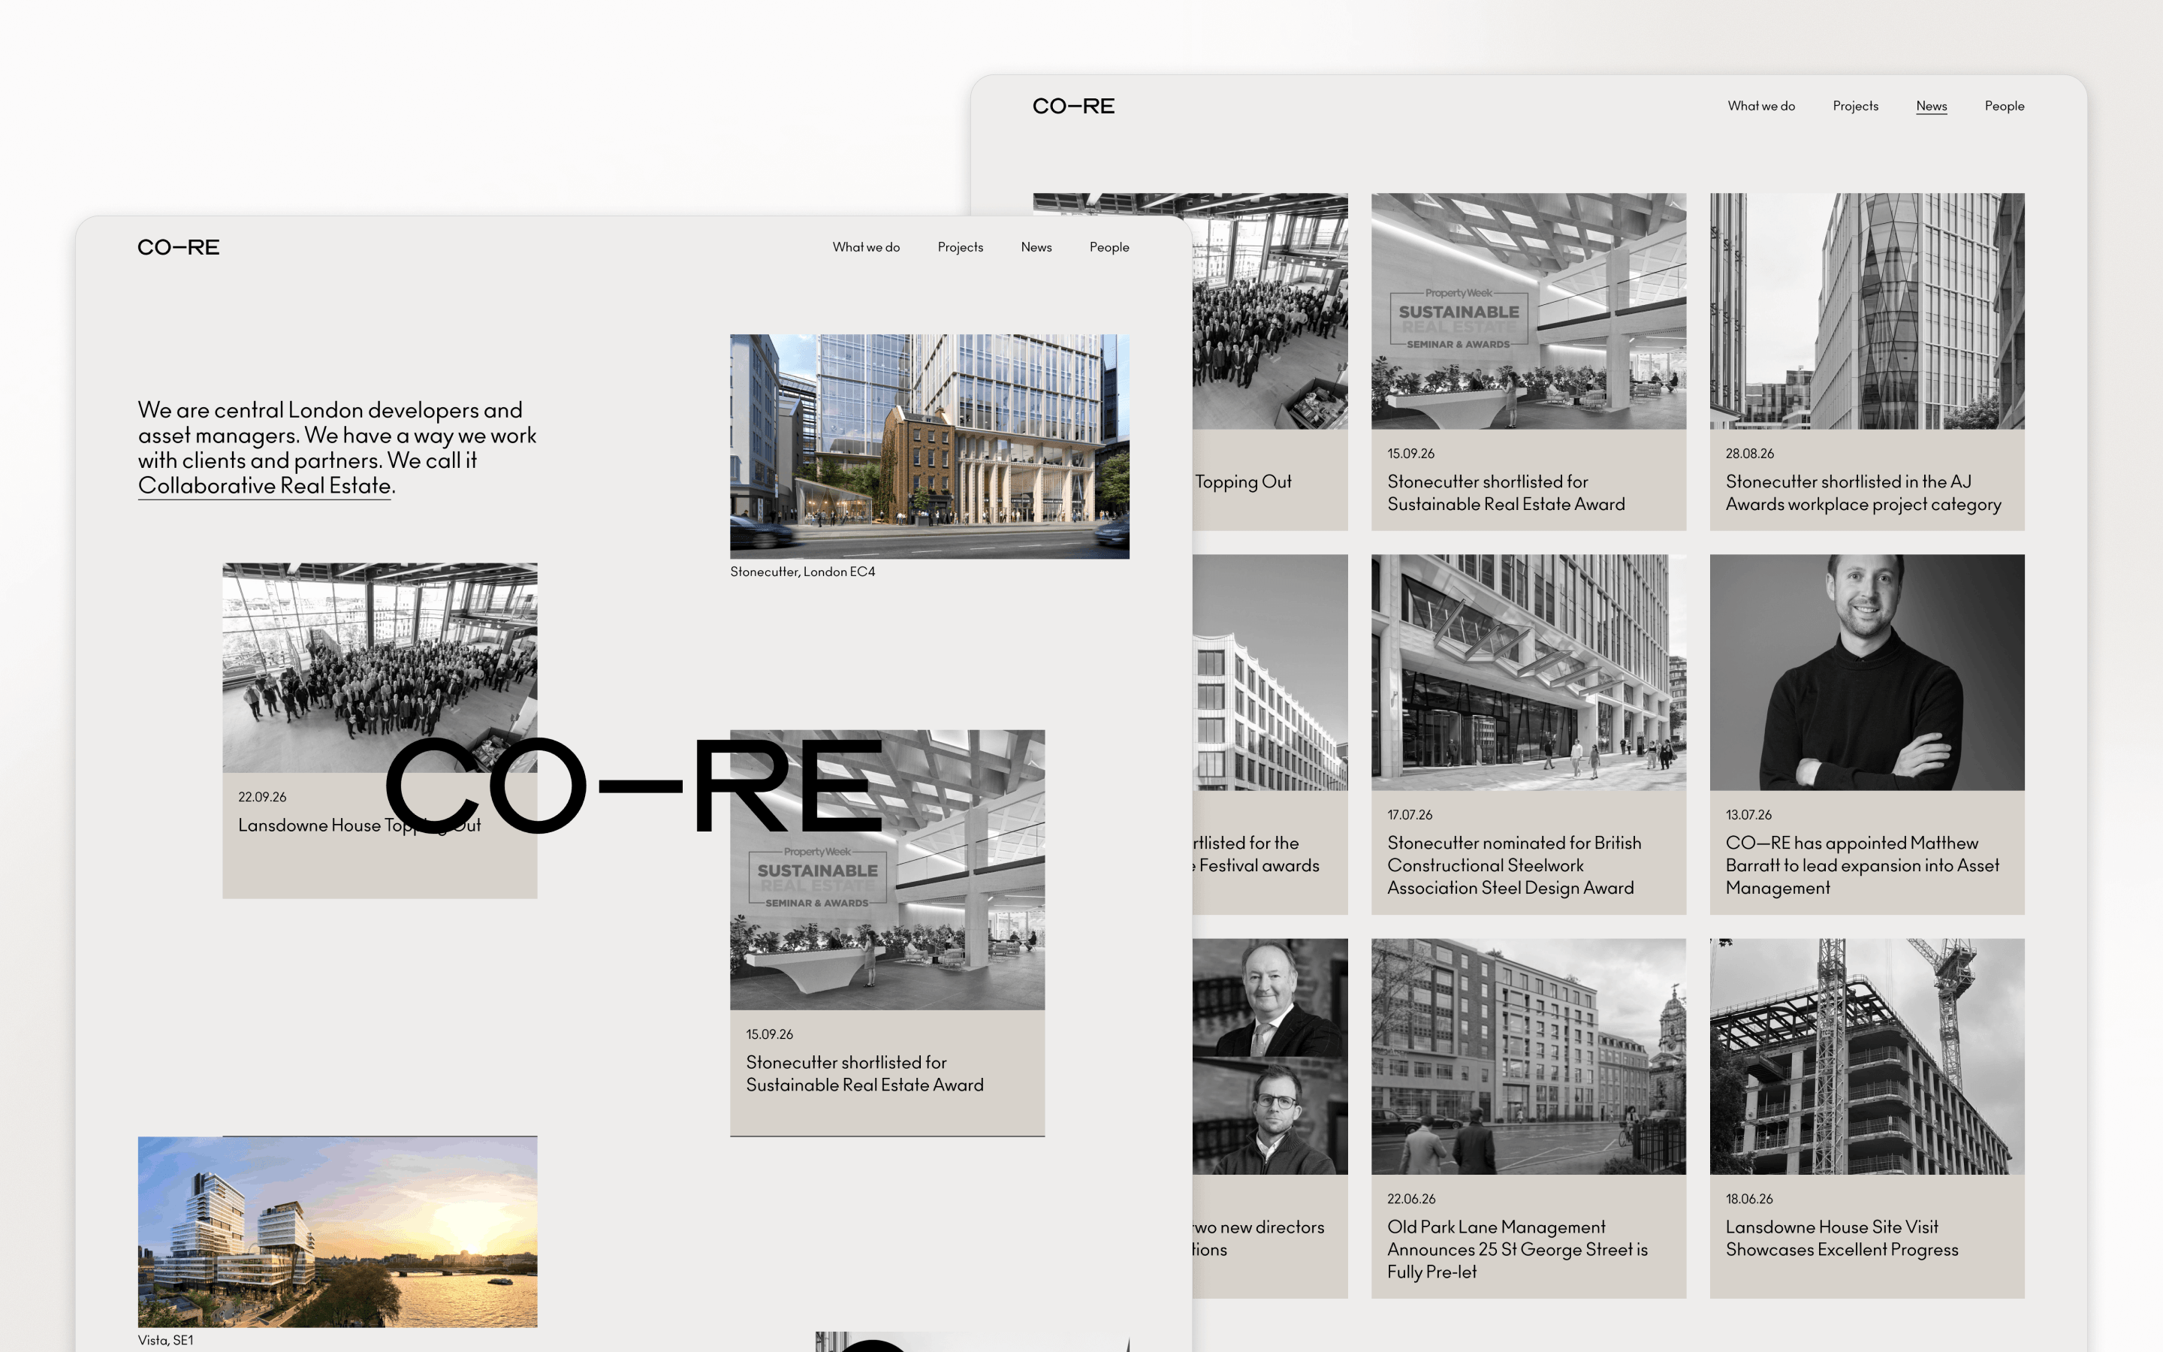Image resolution: width=2163 pixels, height=1352 pixels.
Task: Click the CO—RE logo in the front homepage window
Action: 178,248
